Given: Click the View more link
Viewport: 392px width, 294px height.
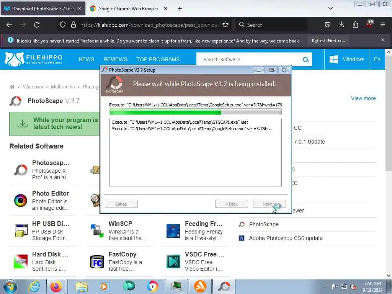Looking at the screenshot, I should (363, 98).
